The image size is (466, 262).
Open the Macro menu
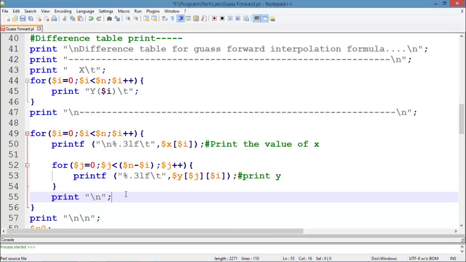[x=123, y=11]
